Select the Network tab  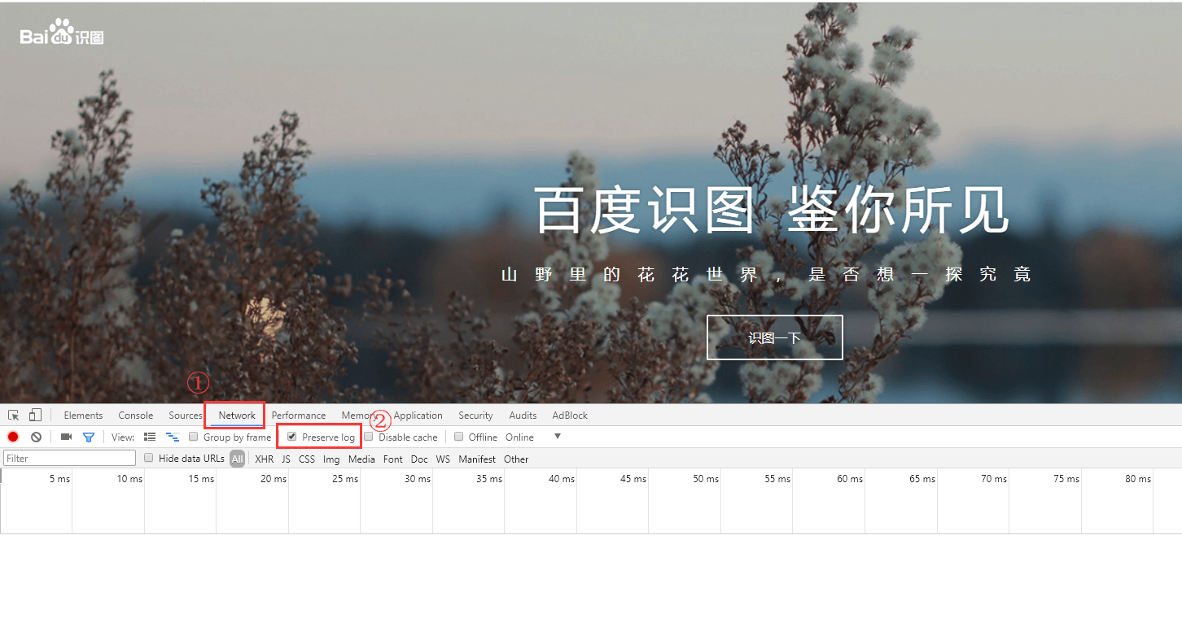tap(237, 416)
